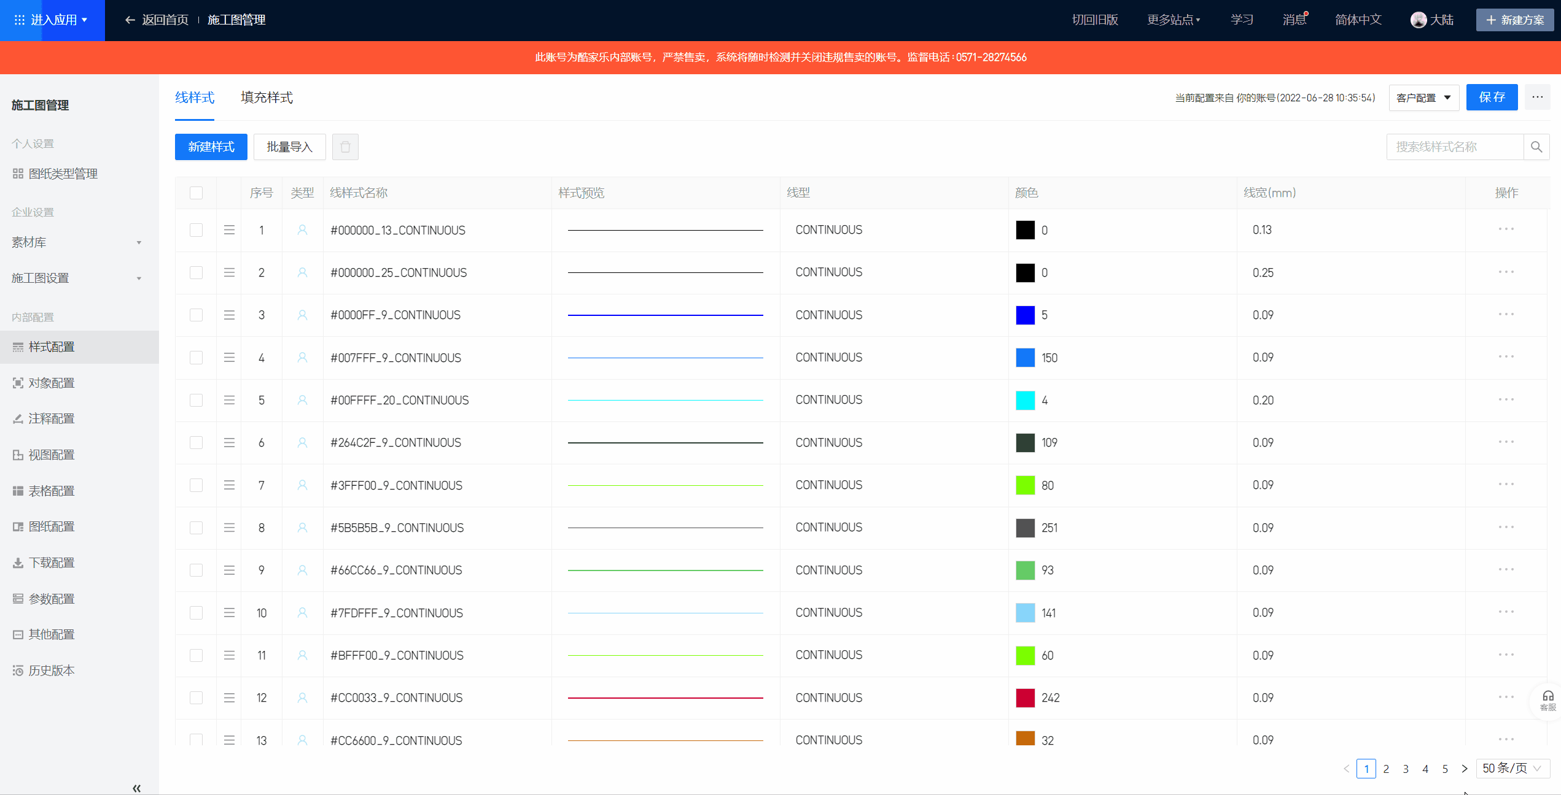Check the box for #0000FF_9_CONTINUOUS row

click(196, 315)
